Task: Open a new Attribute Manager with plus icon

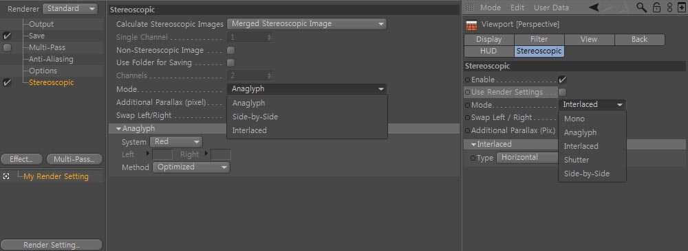Action: click(x=681, y=8)
